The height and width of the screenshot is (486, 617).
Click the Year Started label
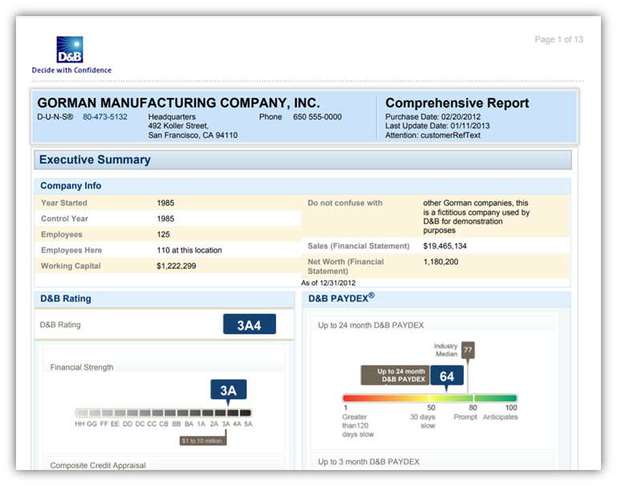[64, 203]
